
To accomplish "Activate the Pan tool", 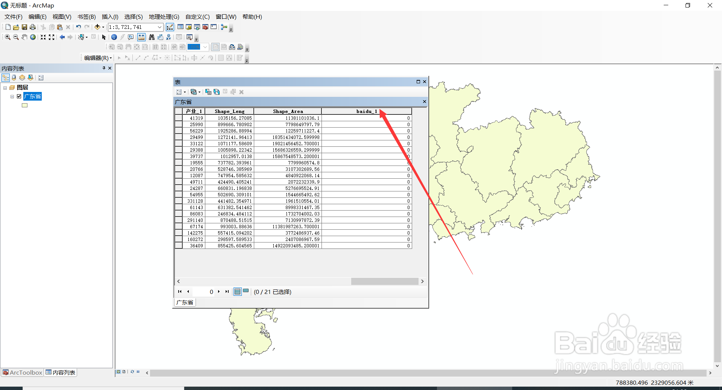I will (x=24, y=37).
